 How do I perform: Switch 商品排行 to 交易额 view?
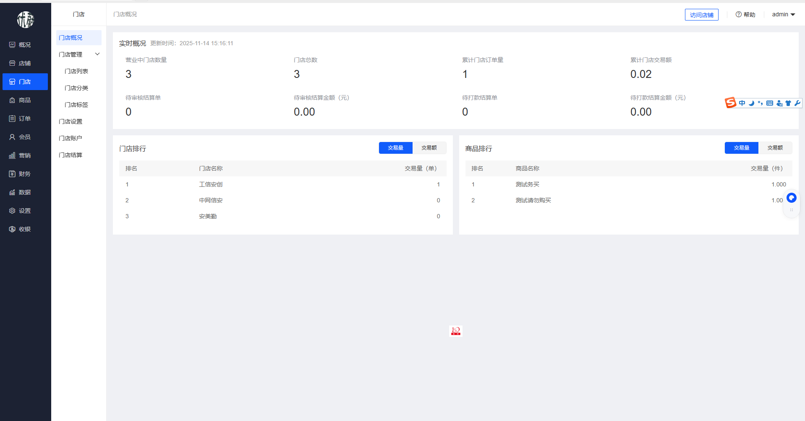tap(775, 148)
